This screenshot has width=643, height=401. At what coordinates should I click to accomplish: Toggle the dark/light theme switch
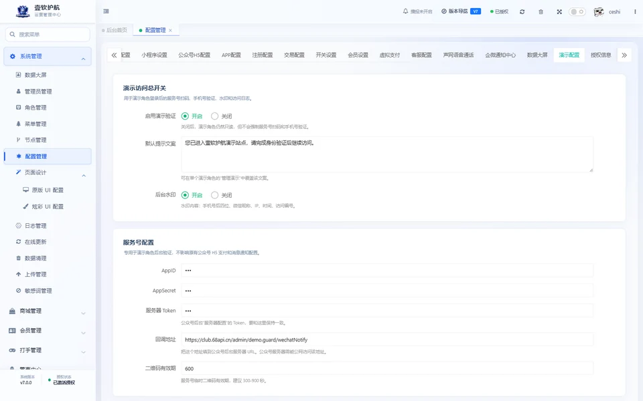577,12
